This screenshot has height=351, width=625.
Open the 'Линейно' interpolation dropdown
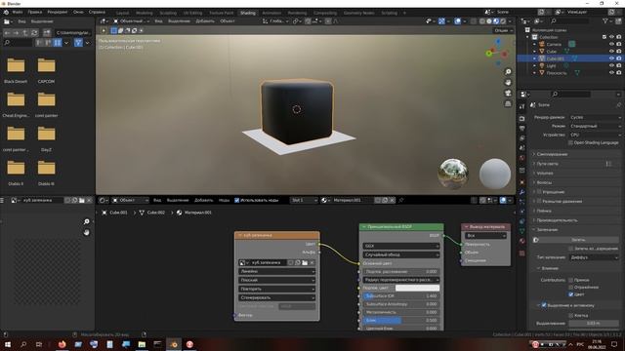277,271
